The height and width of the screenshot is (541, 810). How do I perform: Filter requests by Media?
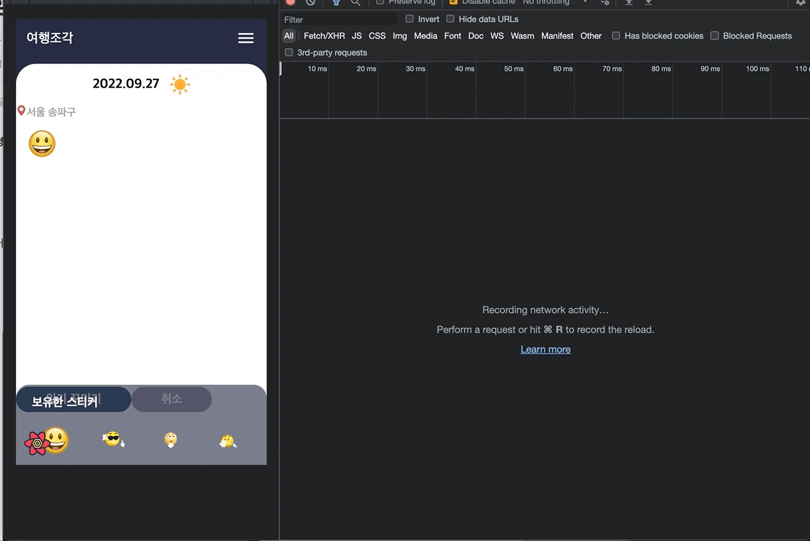(425, 36)
